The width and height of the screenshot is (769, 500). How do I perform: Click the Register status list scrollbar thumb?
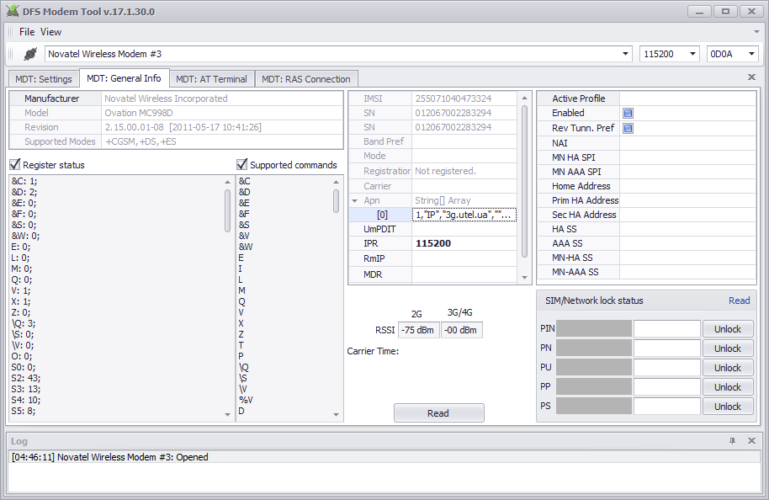227,211
